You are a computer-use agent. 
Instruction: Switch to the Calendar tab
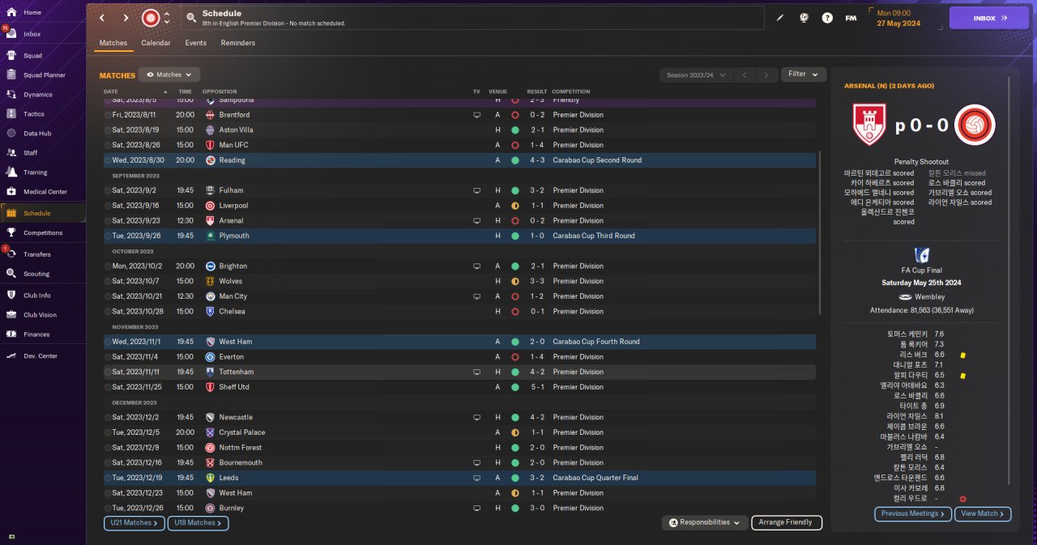click(x=156, y=43)
